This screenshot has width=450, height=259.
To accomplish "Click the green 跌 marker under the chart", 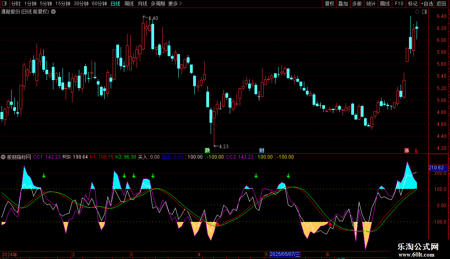I will point(207,151).
